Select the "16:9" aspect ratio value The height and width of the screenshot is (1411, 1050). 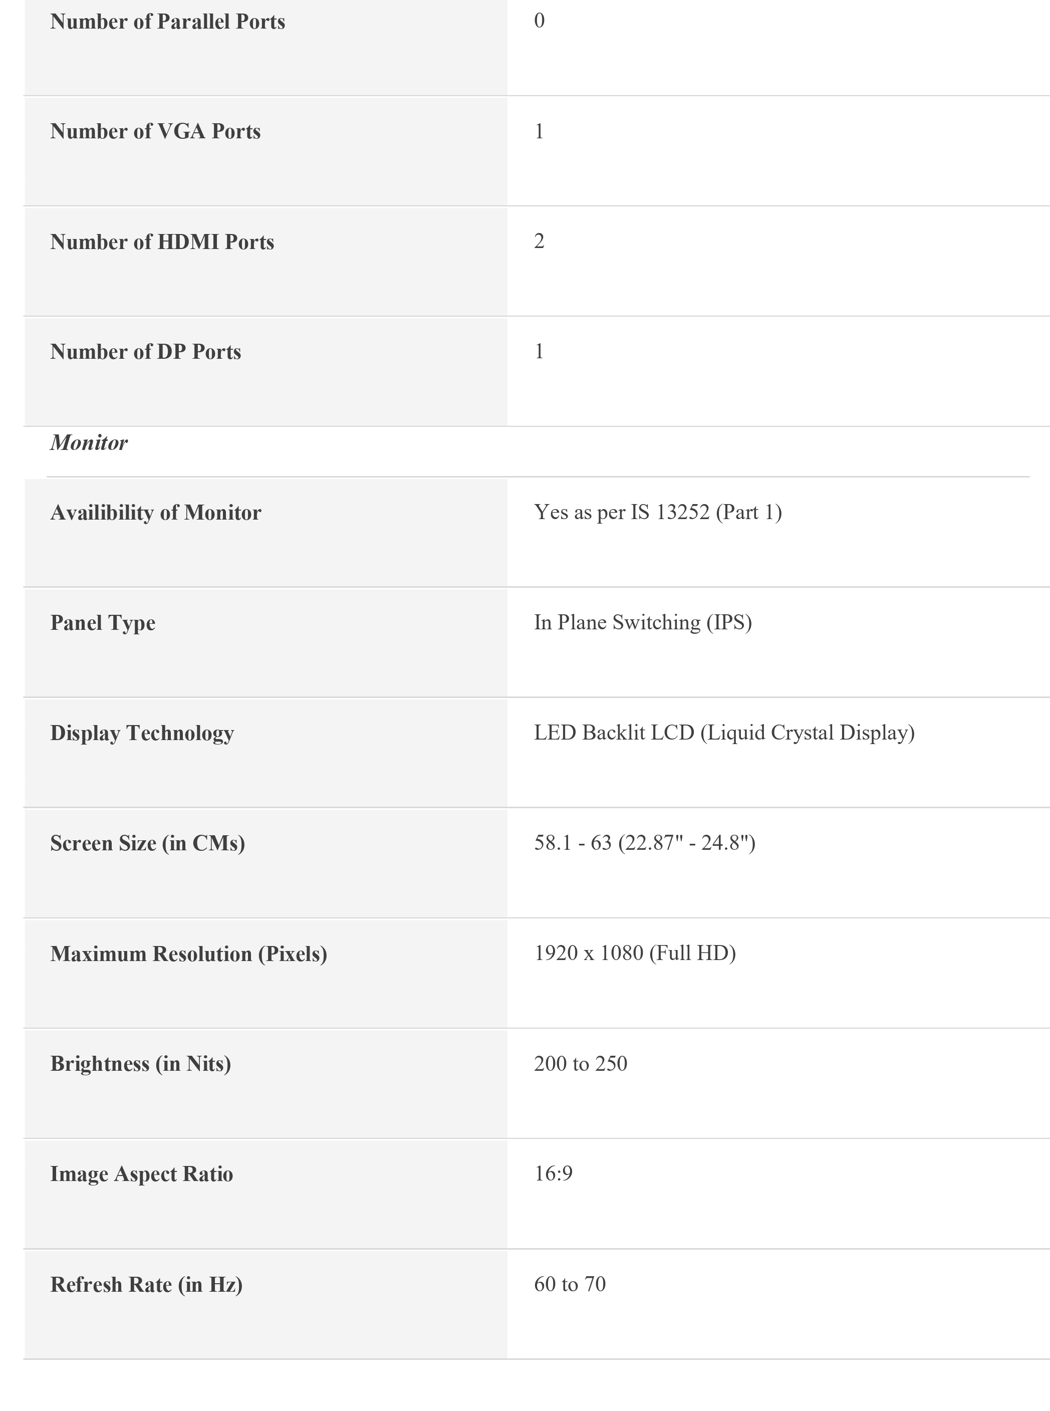(x=553, y=1173)
